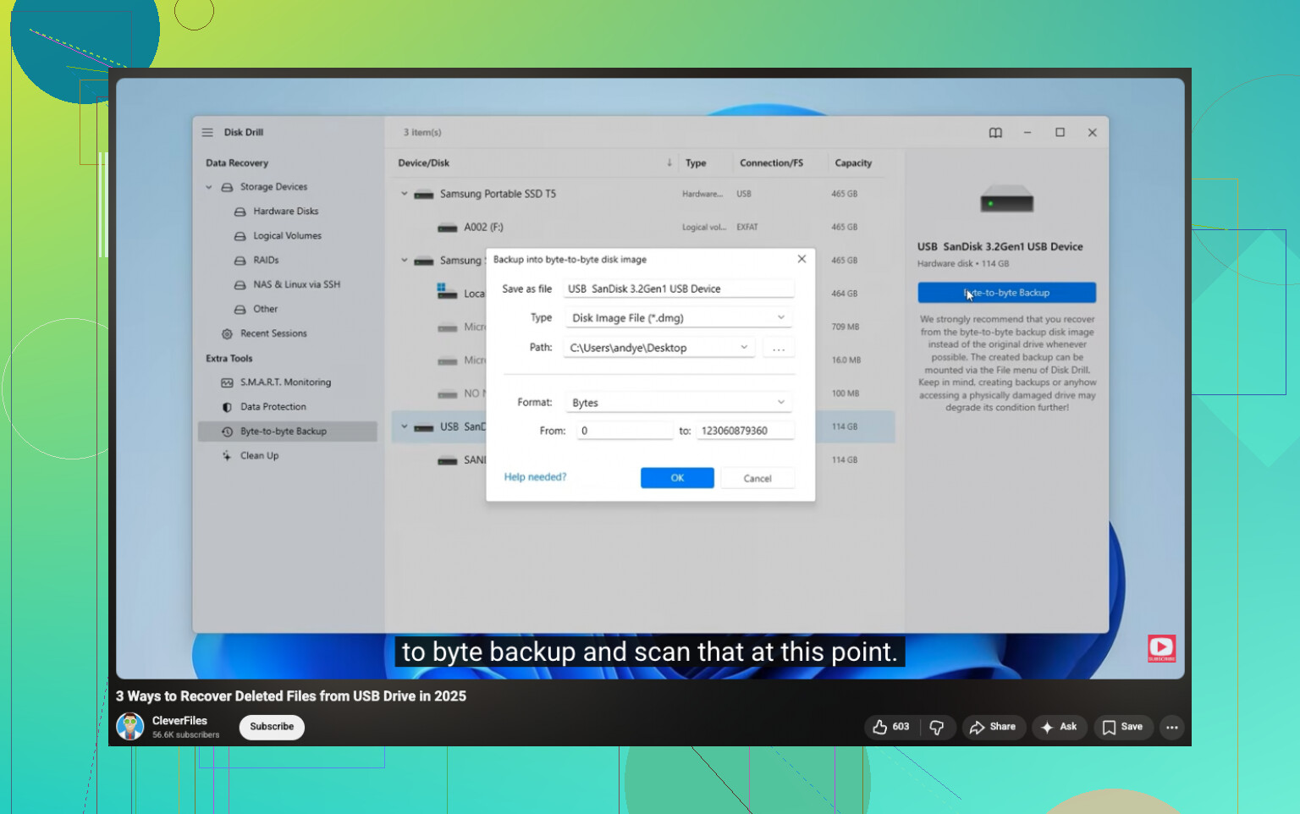Click the Recent Sessions gear icon
Viewport: 1300px width, 814px height.
pos(227,334)
